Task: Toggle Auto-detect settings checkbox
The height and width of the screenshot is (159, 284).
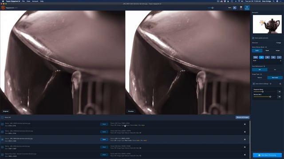Action: tap(254, 84)
